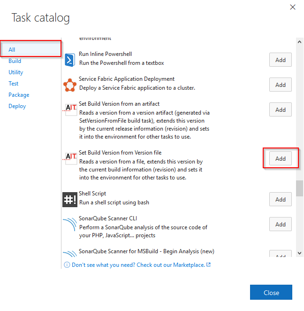304x311 pixels.
Task: Click the Service Fabric Application Deployment icon
Action: (70, 85)
